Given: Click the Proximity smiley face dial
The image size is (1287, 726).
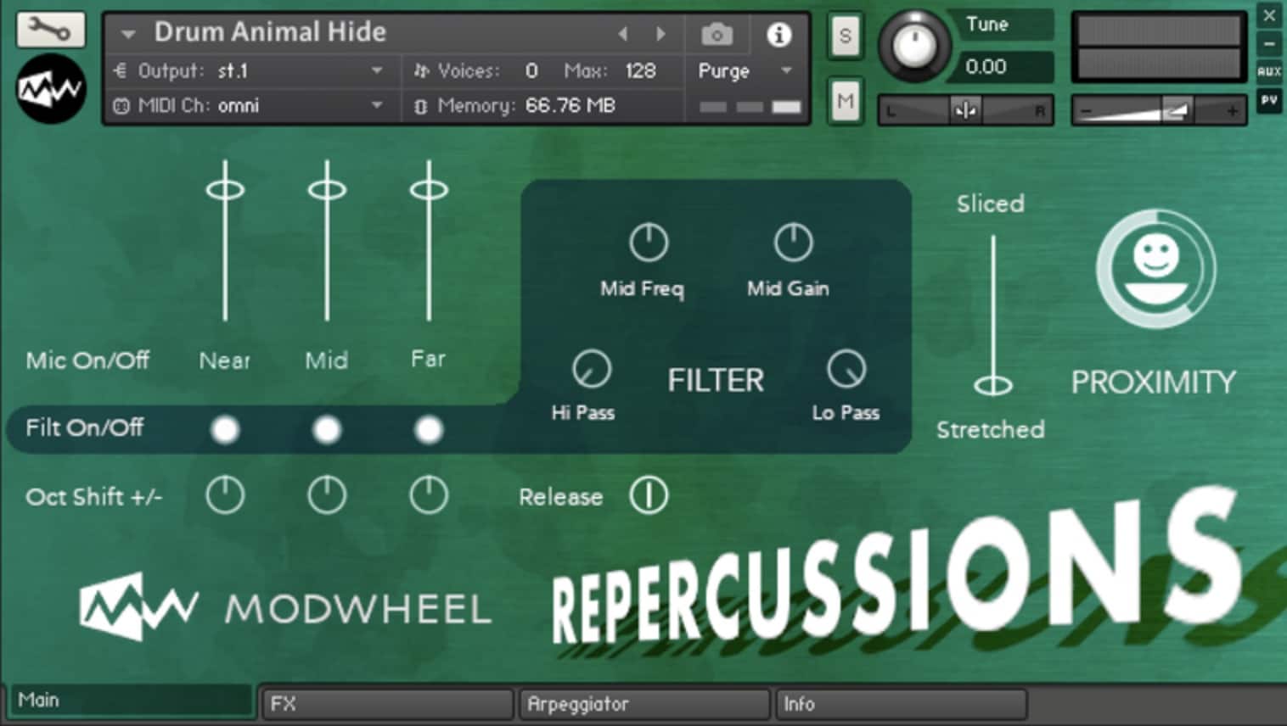Looking at the screenshot, I should (1155, 270).
